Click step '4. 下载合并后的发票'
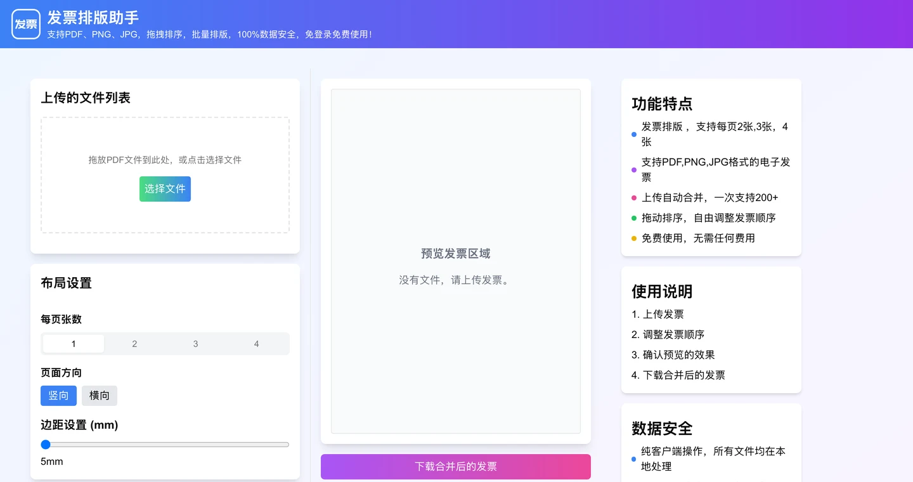 coord(678,375)
